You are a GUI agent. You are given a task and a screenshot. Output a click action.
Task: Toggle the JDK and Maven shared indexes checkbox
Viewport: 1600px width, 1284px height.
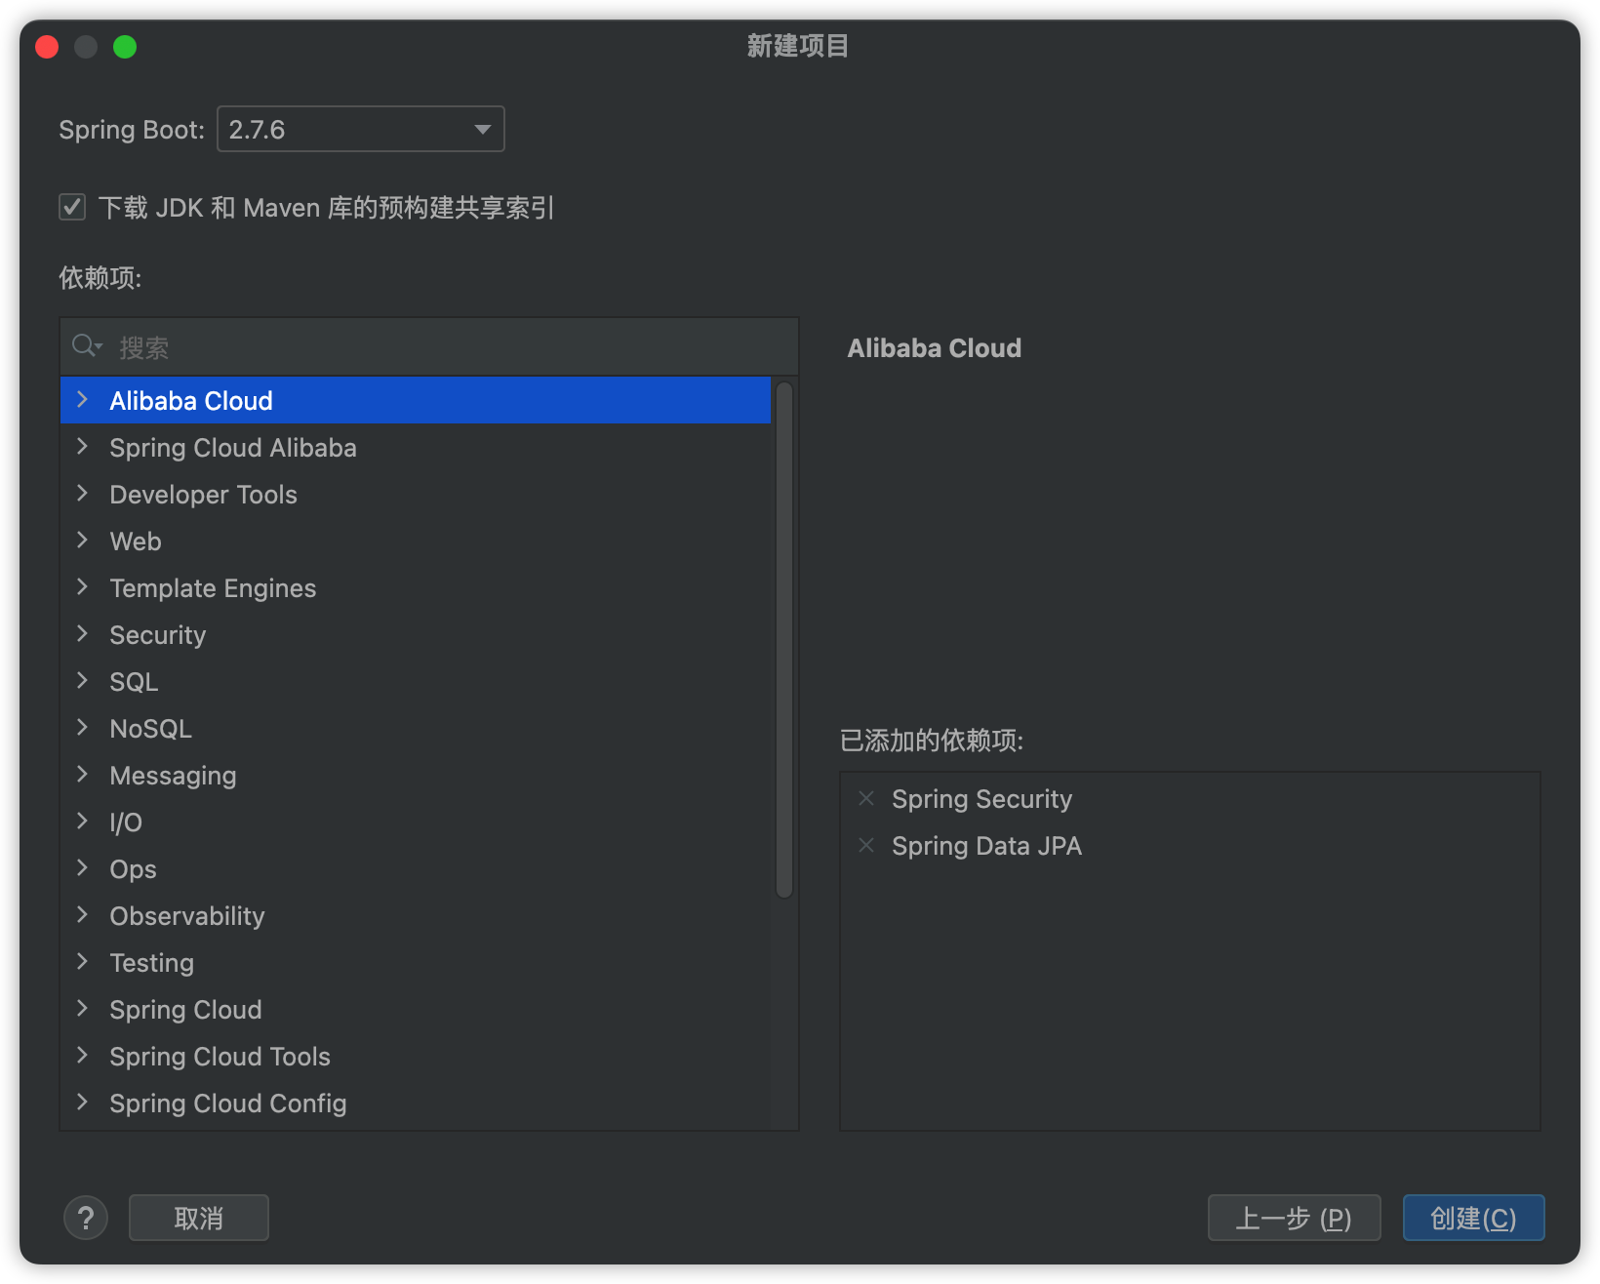[72, 207]
